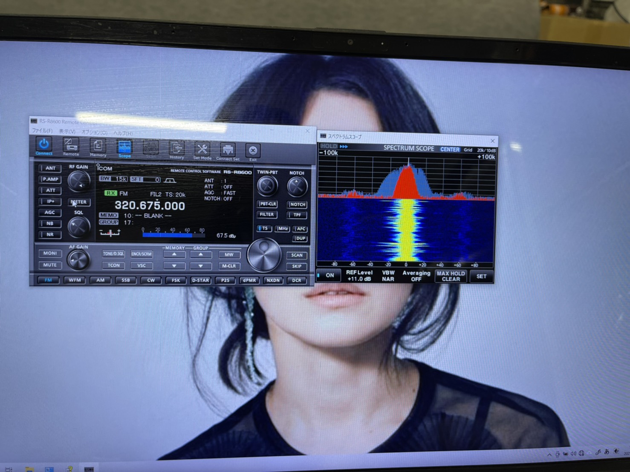Select the FSK mode tab
The width and height of the screenshot is (630, 472).
(x=176, y=280)
